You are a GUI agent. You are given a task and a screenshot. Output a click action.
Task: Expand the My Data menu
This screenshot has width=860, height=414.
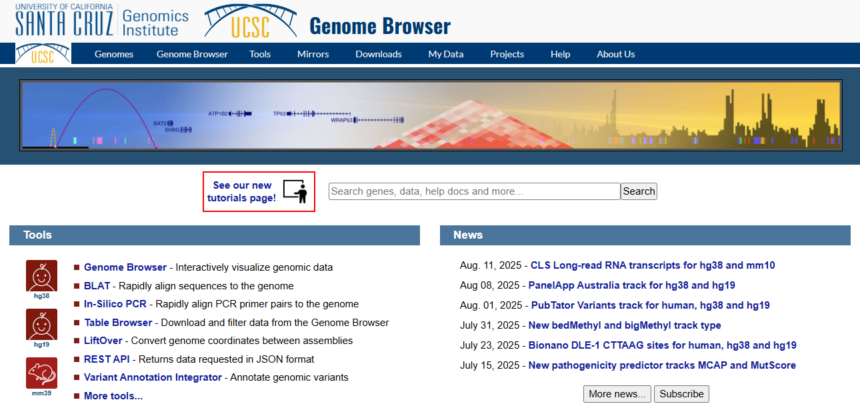pyautogui.click(x=446, y=54)
